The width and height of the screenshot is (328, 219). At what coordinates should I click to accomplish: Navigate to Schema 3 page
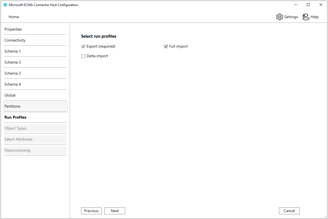pyautogui.click(x=13, y=73)
